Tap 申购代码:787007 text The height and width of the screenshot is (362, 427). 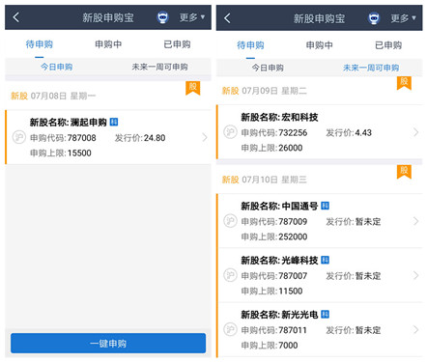pos(274,276)
